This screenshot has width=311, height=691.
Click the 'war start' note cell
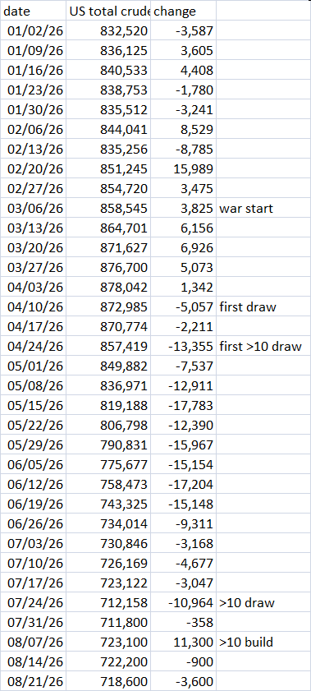pyautogui.click(x=263, y=208)
